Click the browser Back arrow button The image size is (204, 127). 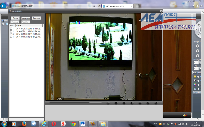3,6
